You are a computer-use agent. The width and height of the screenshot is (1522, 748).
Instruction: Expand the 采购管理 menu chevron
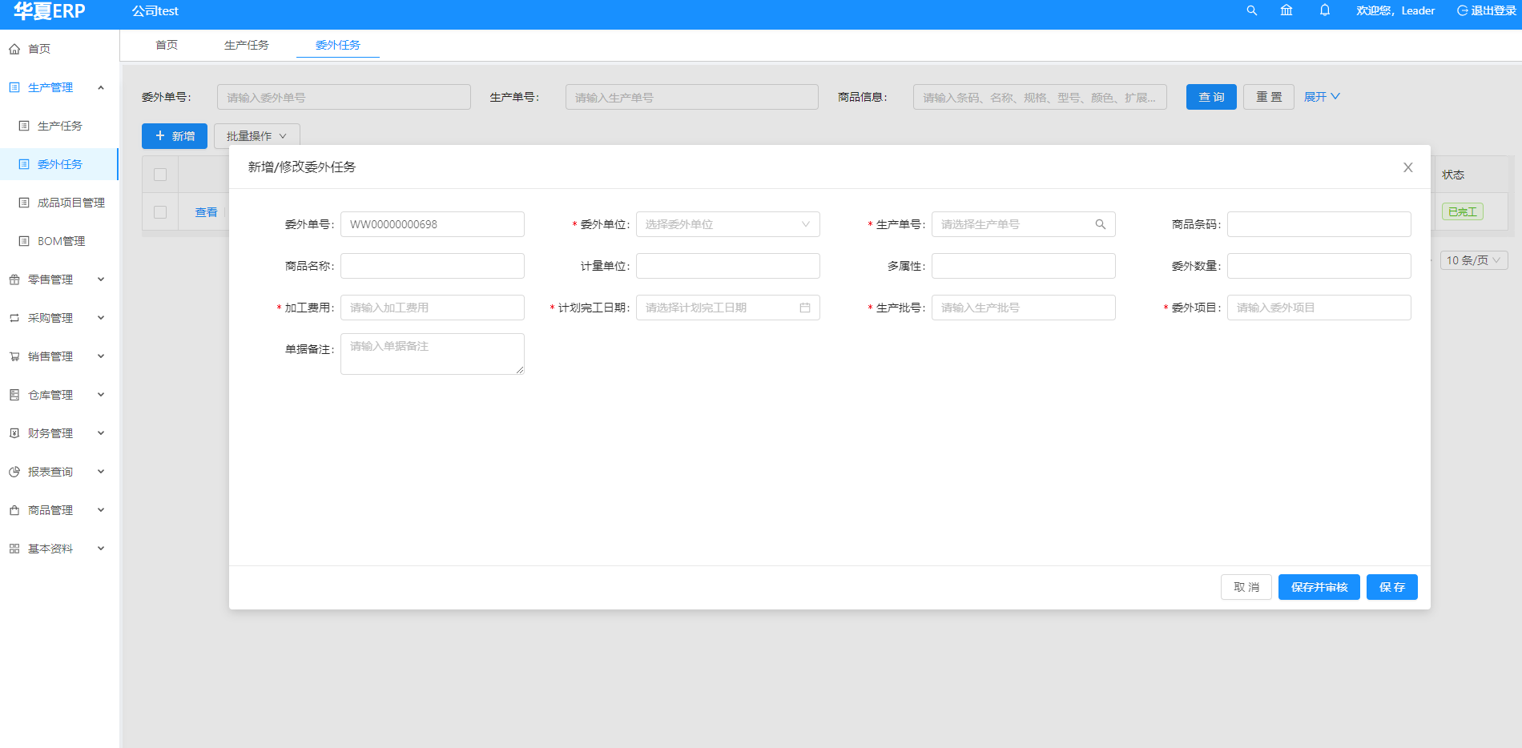point(101,318)
